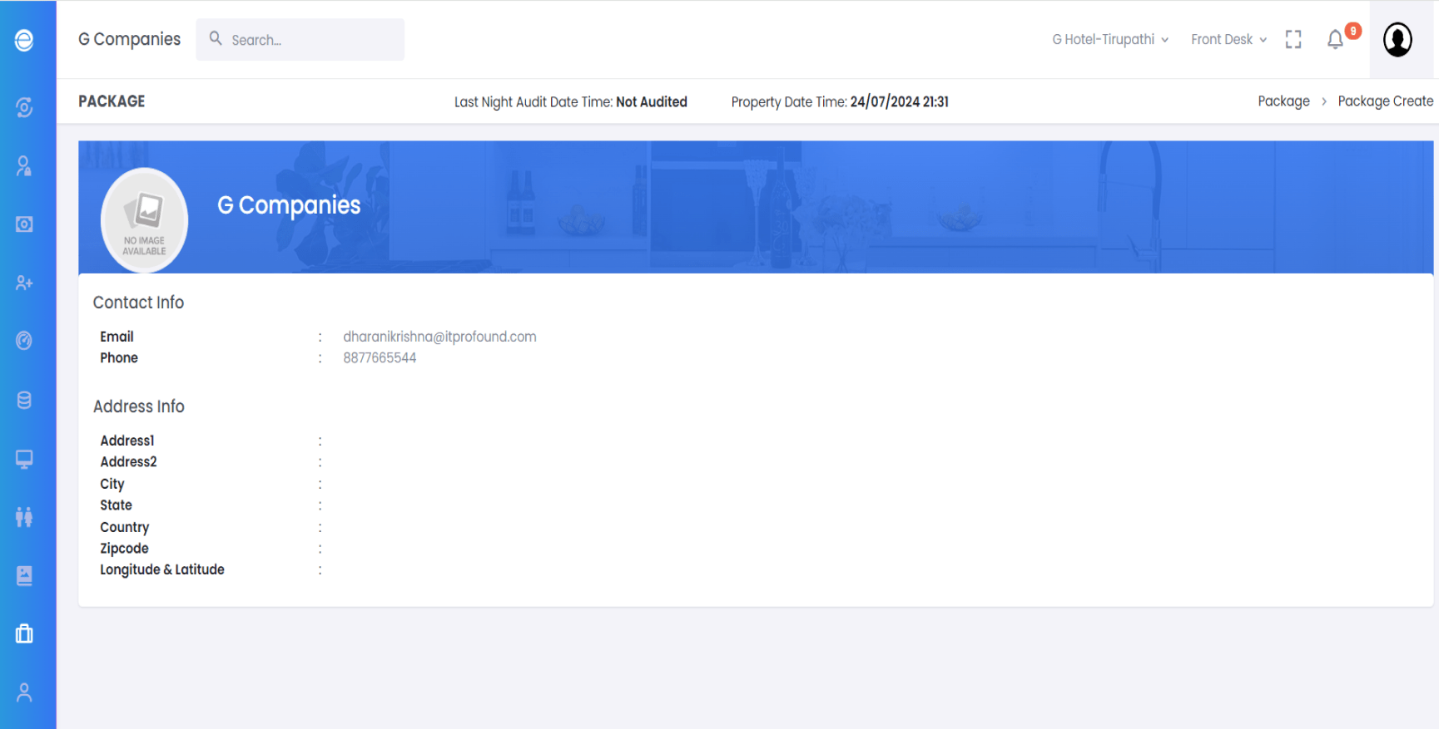
Task: Open notifications bell with 9 badge
Action: 1337,38
